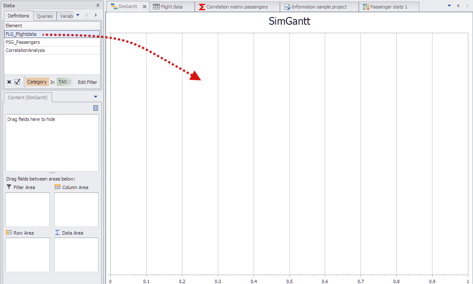Open the Content (SimGantt) dropdown
Image resolution: width=473 pixels, height=284 pixels.
coord(95,97)
